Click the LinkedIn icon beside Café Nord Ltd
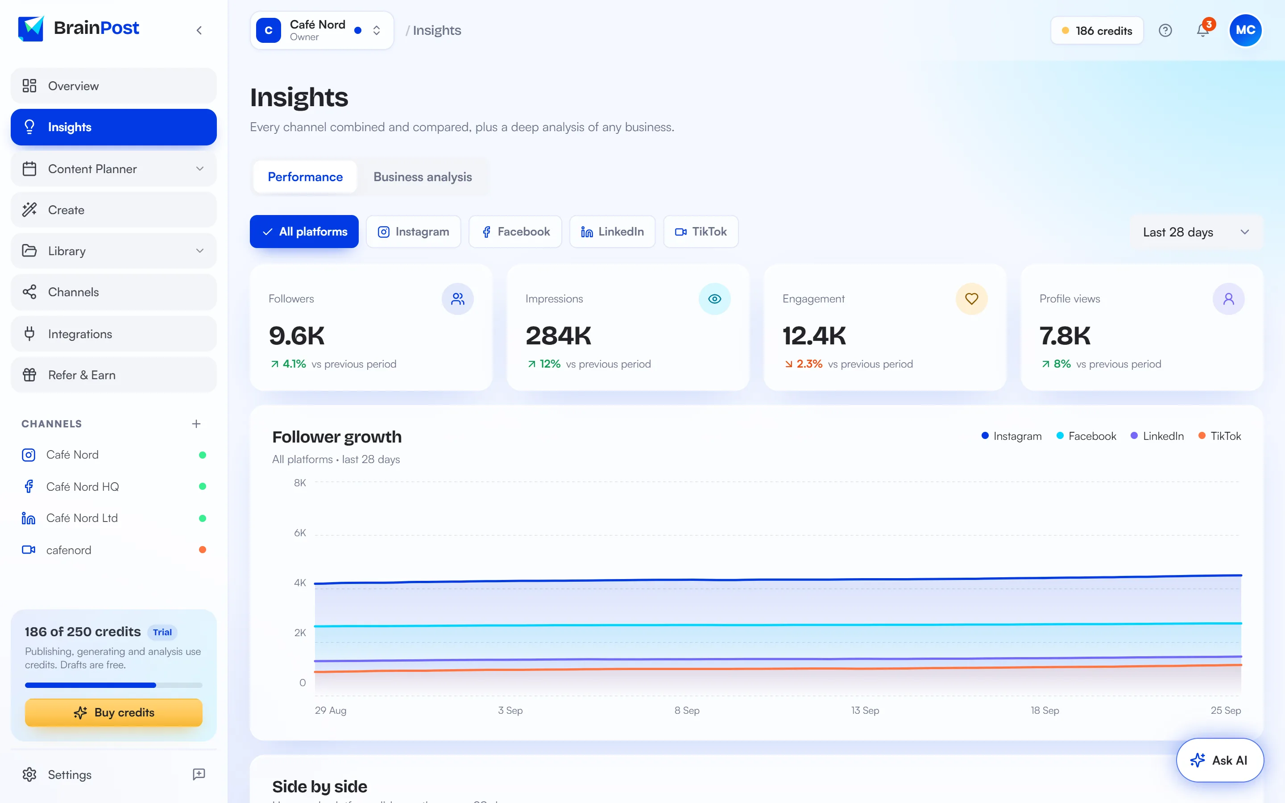The image size is (1285, 803). point(29,518)
